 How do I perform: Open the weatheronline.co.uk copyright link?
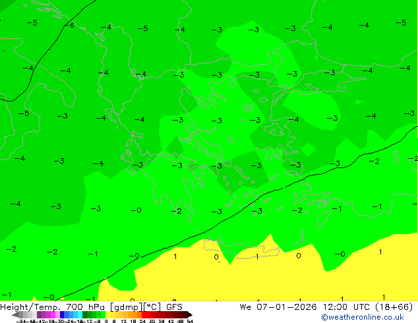pos(363,317)
